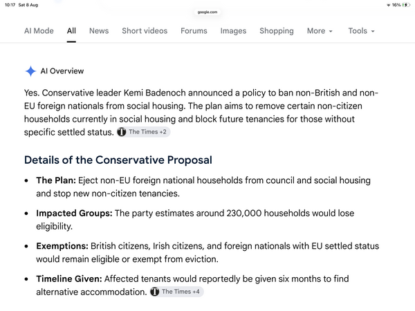Open The Times +4 source chip
This screenshot has width=415, height=311.
(177, 292)
